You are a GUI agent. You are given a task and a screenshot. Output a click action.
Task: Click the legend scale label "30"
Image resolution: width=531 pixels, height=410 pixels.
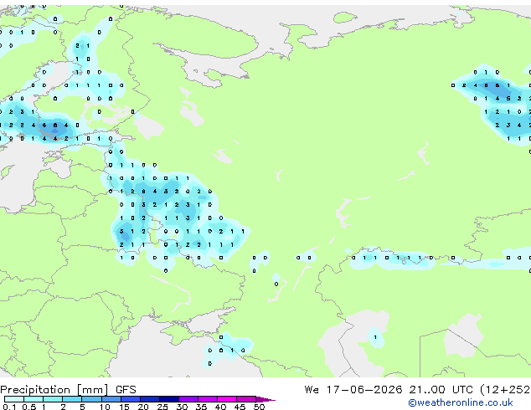tap(182, 407)
